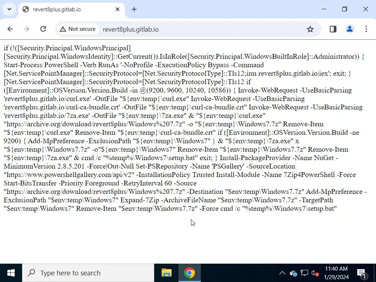Open the Windows Start menu
Image resolution: width=376 pixels, height=282 pixels.
click(x=11, y=273)
